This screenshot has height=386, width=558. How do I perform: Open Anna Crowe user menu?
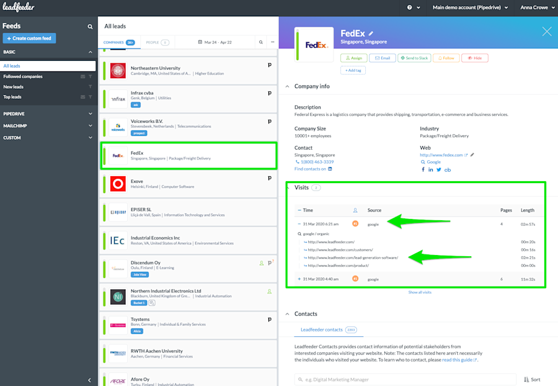coord(537,7)
